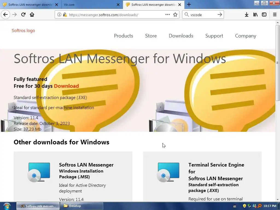Open the page actions three-dots menu
280x210 pixels.
point(168,15)
